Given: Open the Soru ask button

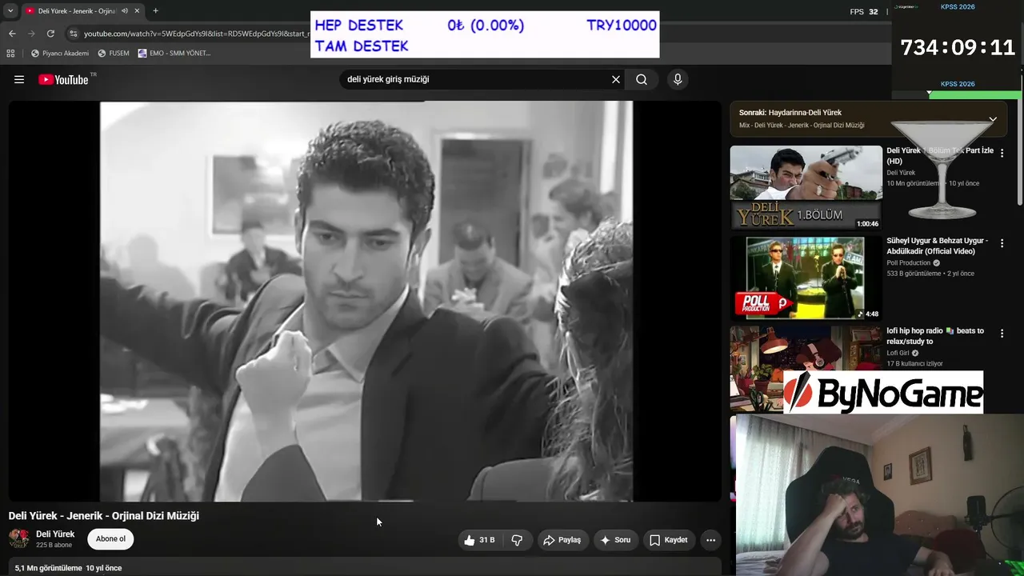Looking at the screenshot, I should point(615,540).
